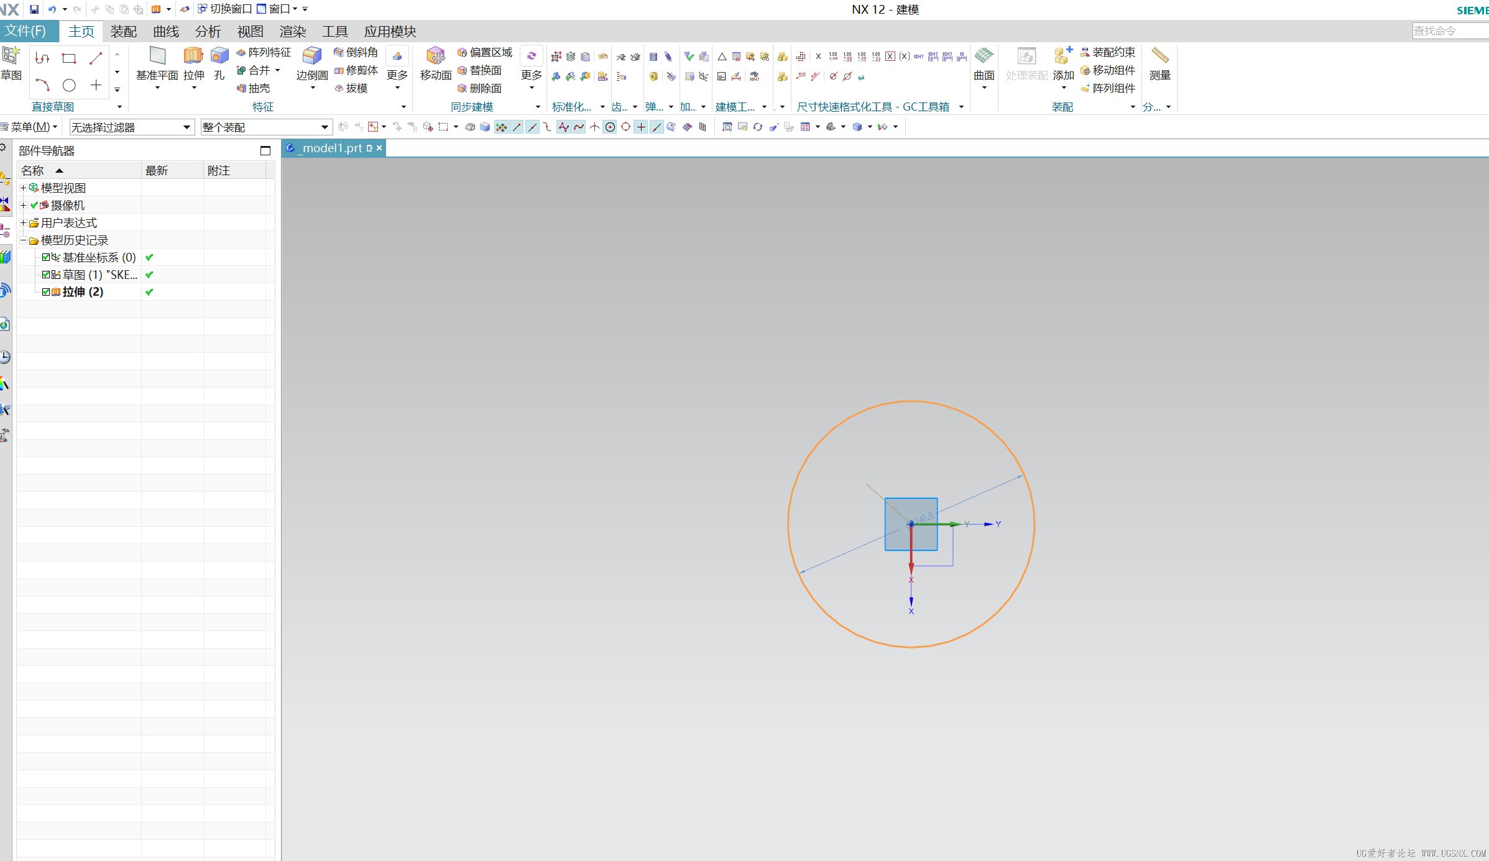Screen dimensions: 1489x861
Task: Click the Sketch (草图) icon
Action: (11, 56)
